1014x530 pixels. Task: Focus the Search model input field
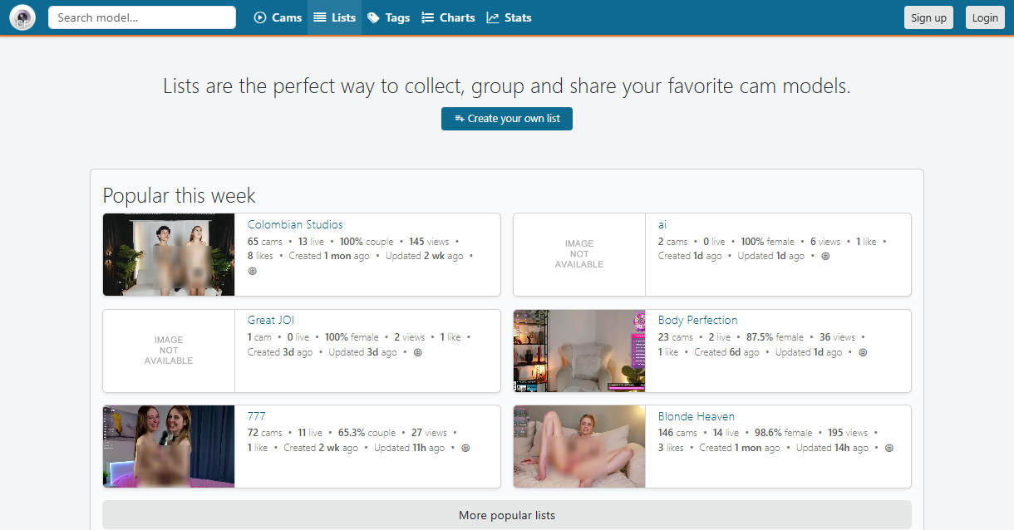tap(142, 17)
